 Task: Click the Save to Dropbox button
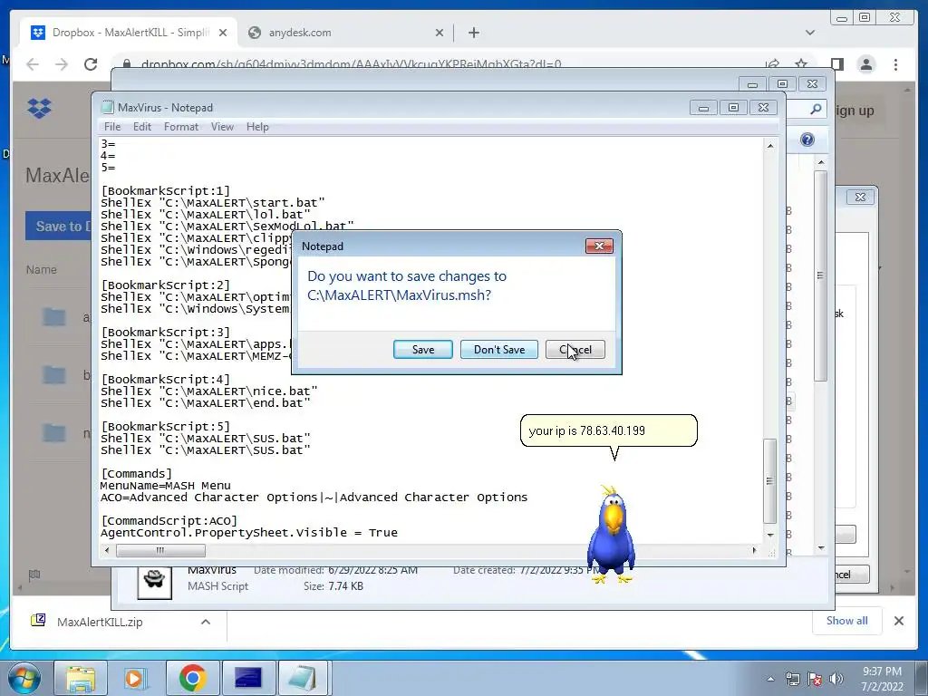(59, 226)
